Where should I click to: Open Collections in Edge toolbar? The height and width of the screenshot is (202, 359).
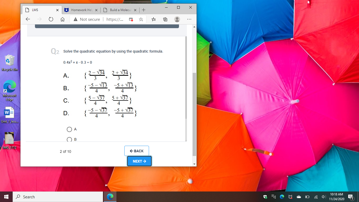click(x=165, y=19)
